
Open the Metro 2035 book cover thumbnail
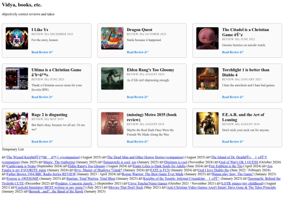point(112,124)
